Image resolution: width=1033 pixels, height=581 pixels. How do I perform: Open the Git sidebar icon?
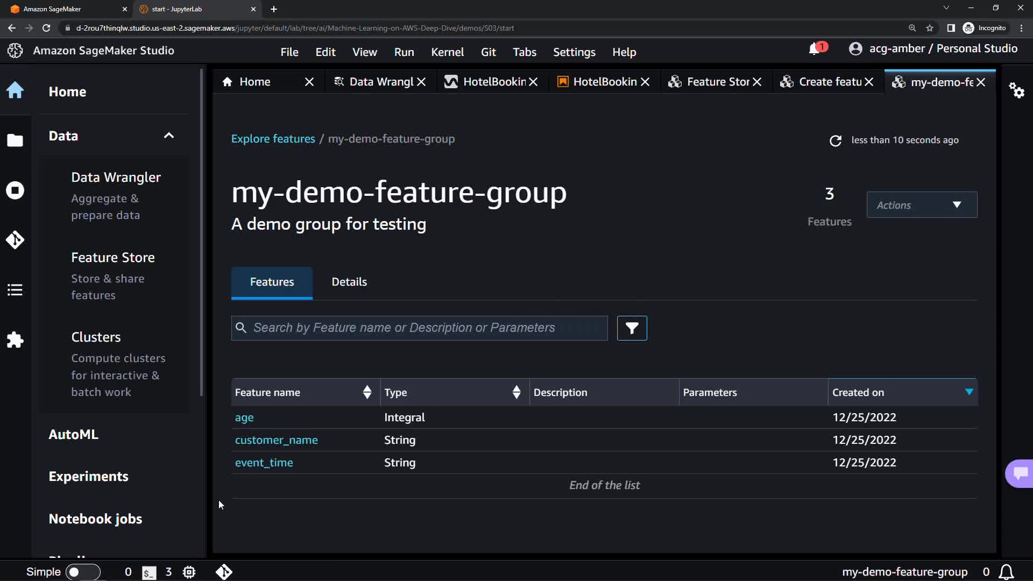[15, 240]
